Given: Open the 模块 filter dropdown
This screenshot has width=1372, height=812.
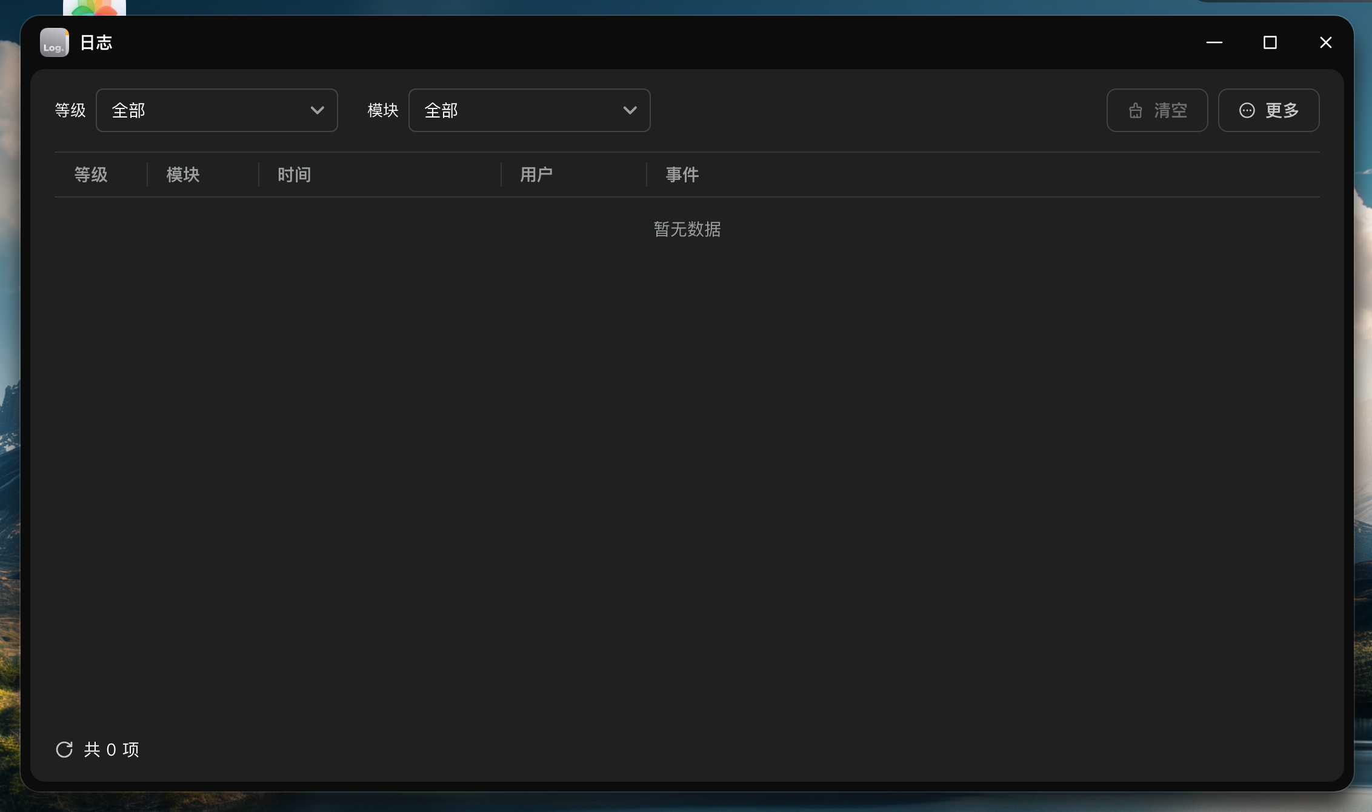Looking at the screenshot, I should click(x=530, y=110).
